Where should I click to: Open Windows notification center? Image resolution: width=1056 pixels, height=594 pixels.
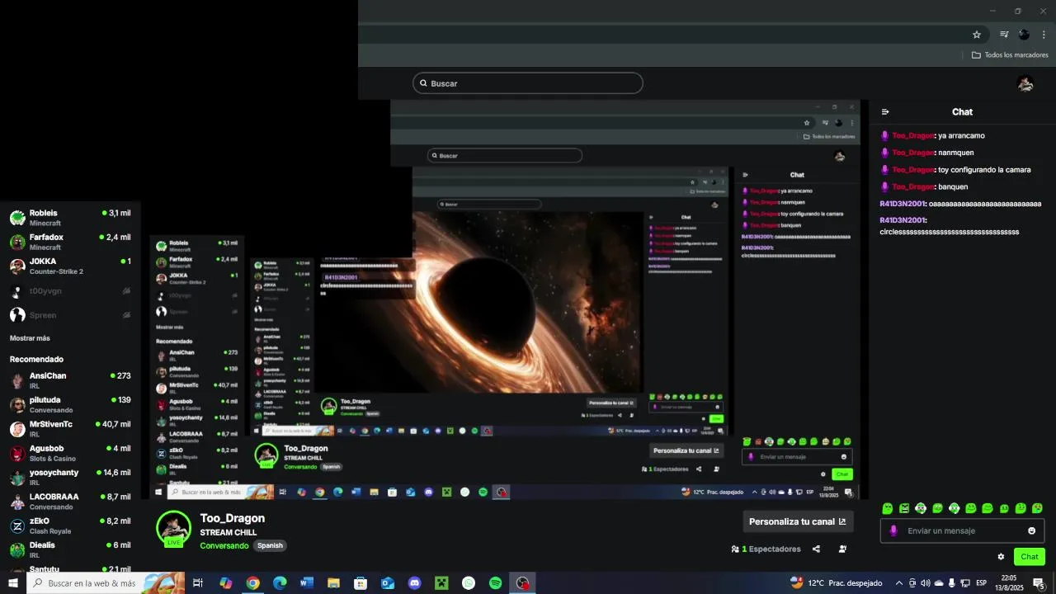pos(1039,583)
